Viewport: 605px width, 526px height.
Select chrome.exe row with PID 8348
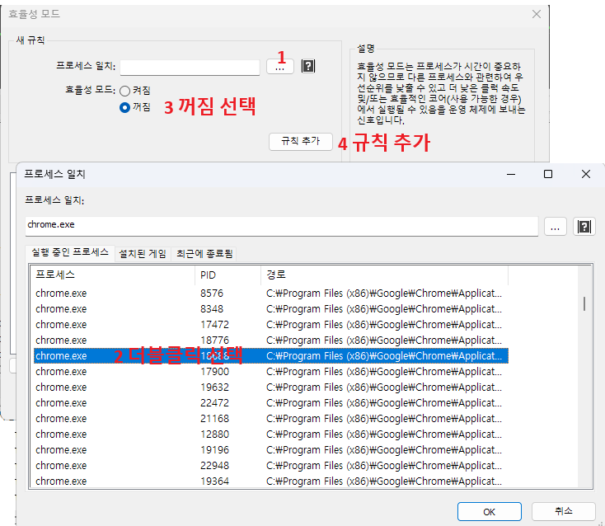pos(271,309)
